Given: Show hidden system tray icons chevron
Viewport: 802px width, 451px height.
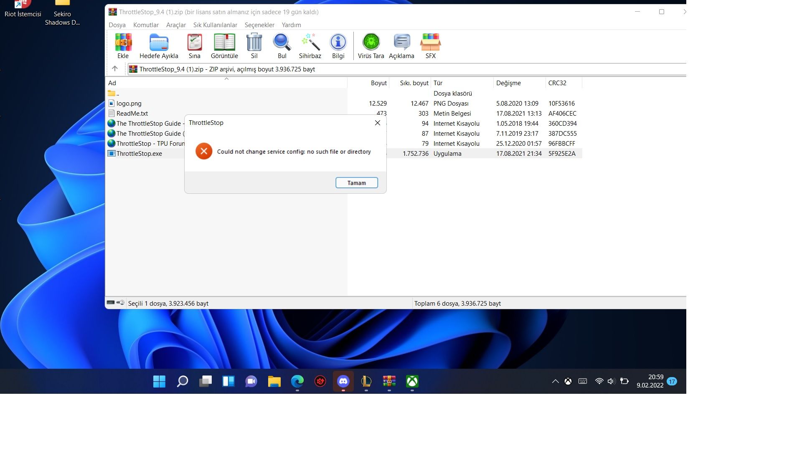Looking at the screenshot, I should click(555, 381).
